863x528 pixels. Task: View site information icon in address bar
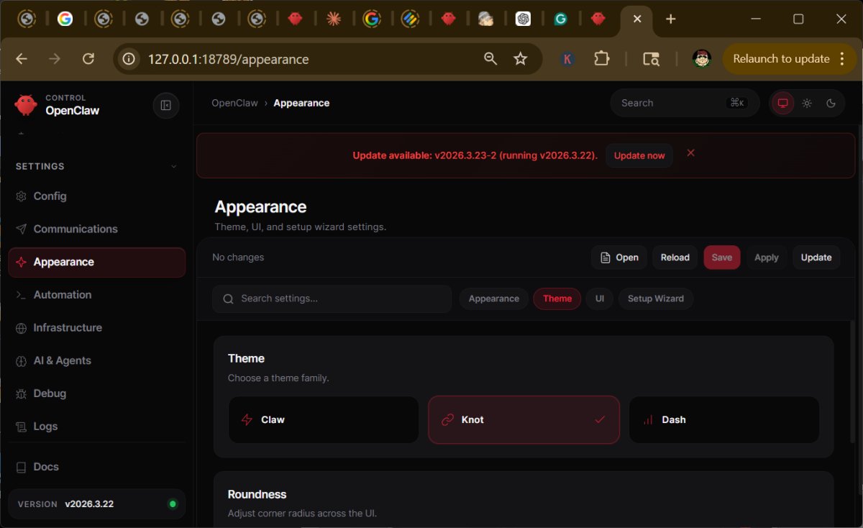[x=129, y=59]
